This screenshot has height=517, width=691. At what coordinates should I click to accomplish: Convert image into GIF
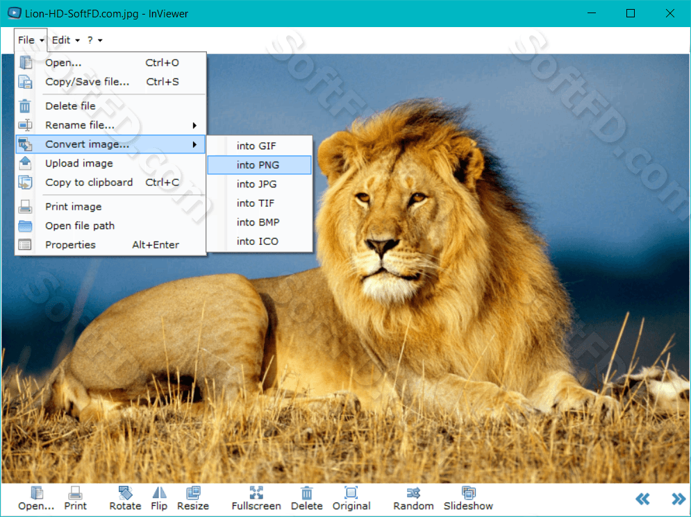click(260, 146)
